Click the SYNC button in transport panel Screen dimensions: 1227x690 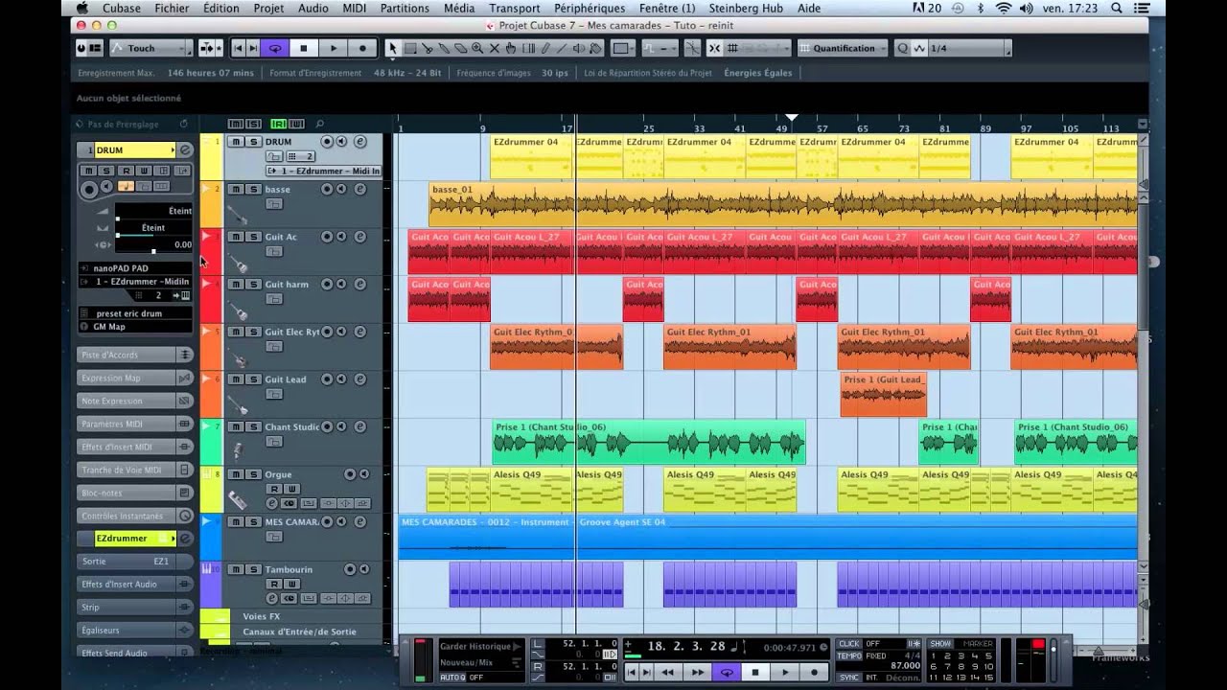[x=848, y=677]
